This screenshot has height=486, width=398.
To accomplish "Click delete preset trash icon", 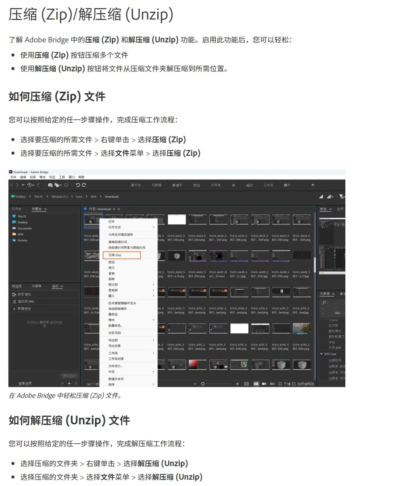I will 76,384.
